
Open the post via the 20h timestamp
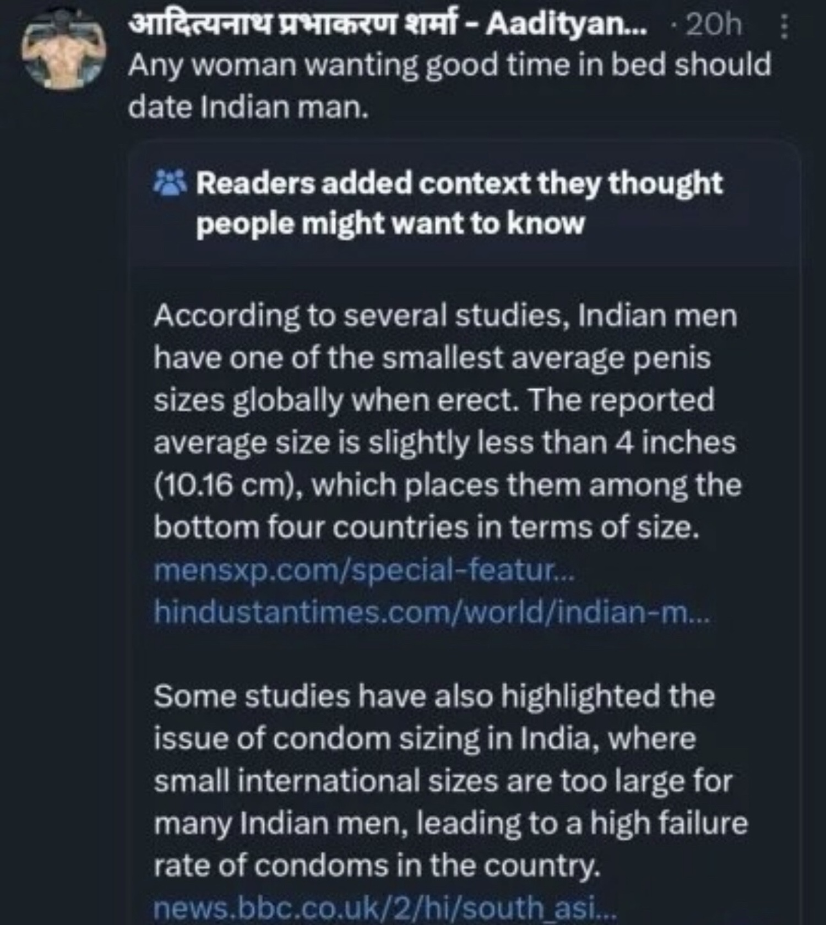click(x=714, y=25)
